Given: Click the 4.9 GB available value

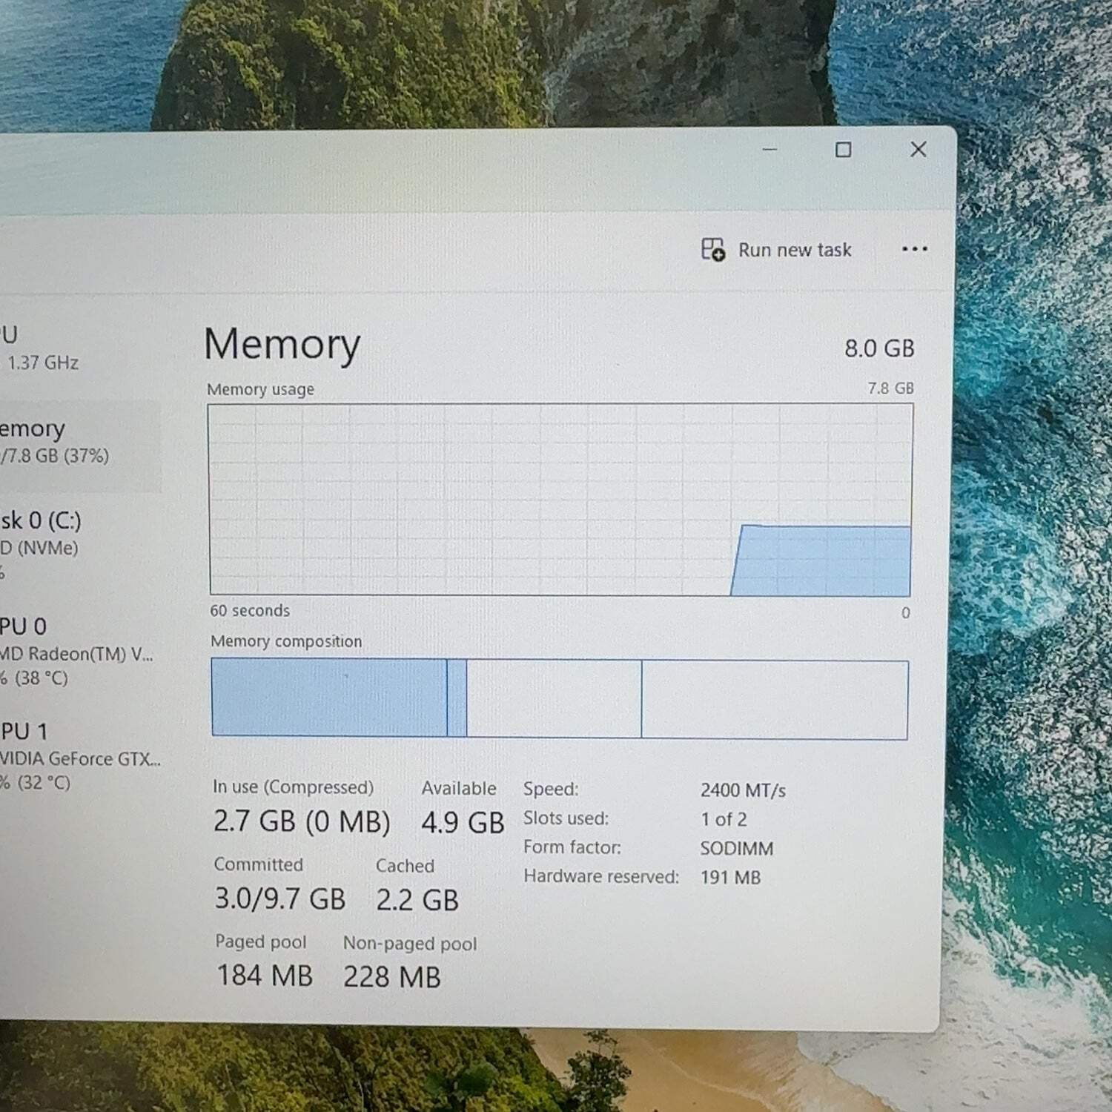Looking at the screenshot, I should pos(463,823).
